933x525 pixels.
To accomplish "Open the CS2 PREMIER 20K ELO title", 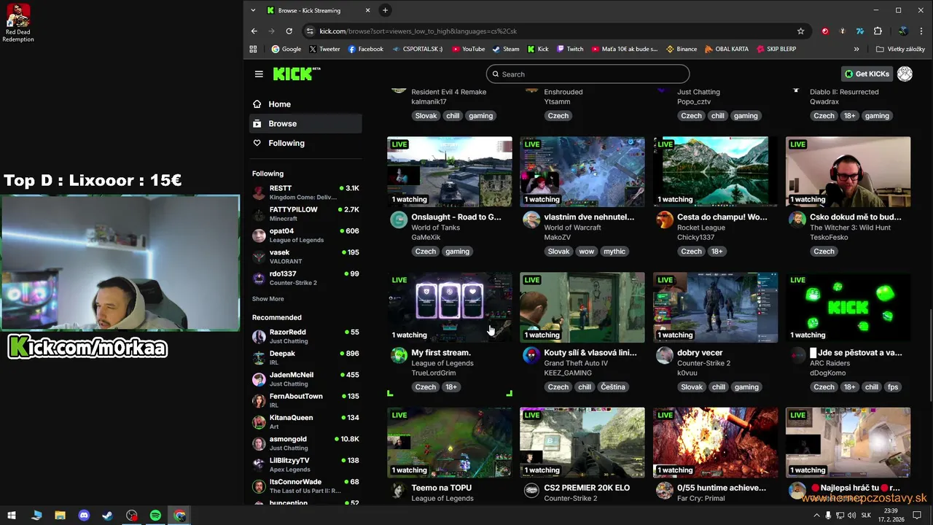I will [587, 488].
